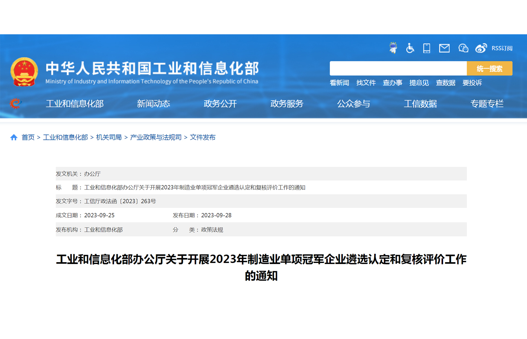Viewport: 527px width, 339px height.
Task: Click 发布机构 value 工业和信息化部
Action: point(103,230)
